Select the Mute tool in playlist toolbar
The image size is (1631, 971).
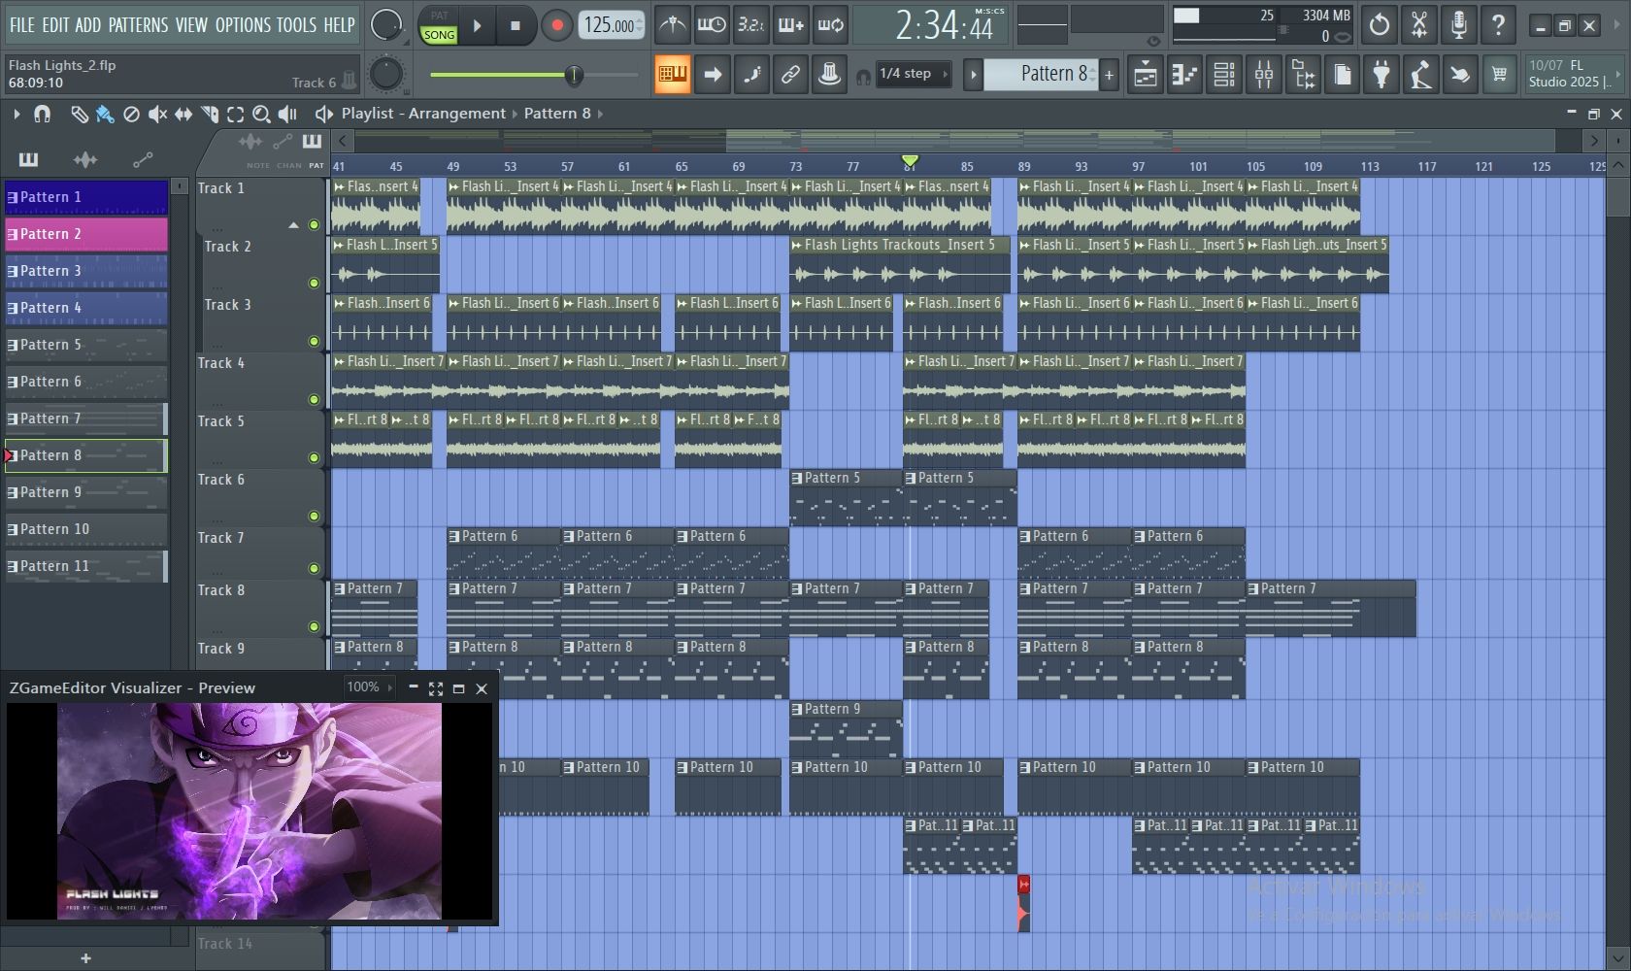click(157, 115)
